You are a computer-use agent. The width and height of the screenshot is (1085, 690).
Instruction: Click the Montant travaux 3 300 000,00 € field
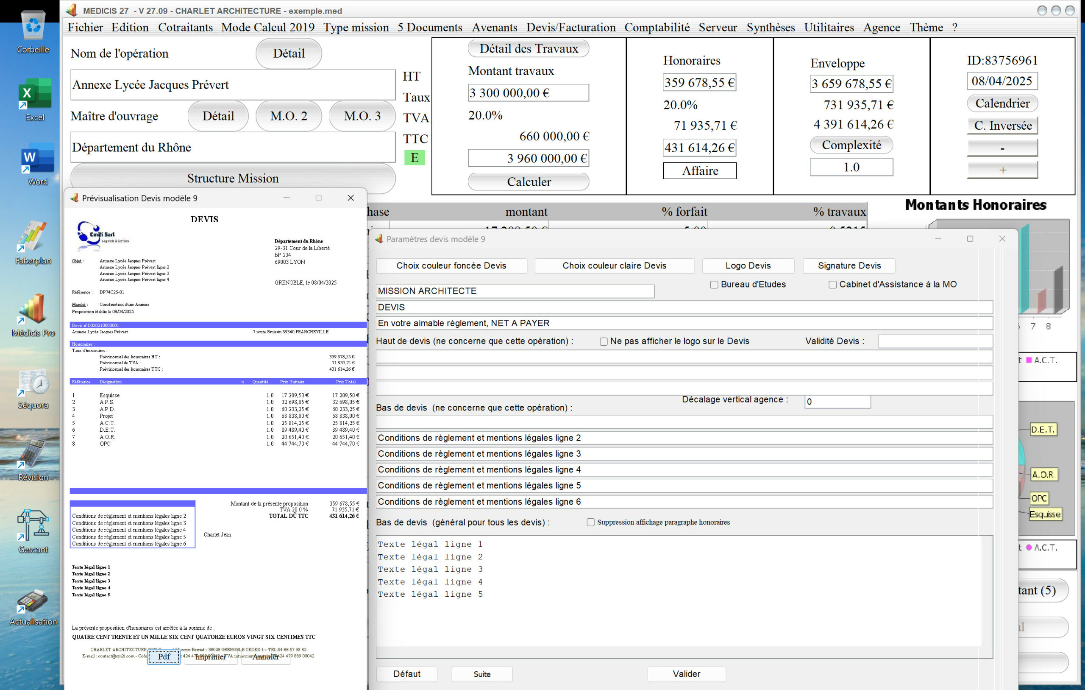528,92
